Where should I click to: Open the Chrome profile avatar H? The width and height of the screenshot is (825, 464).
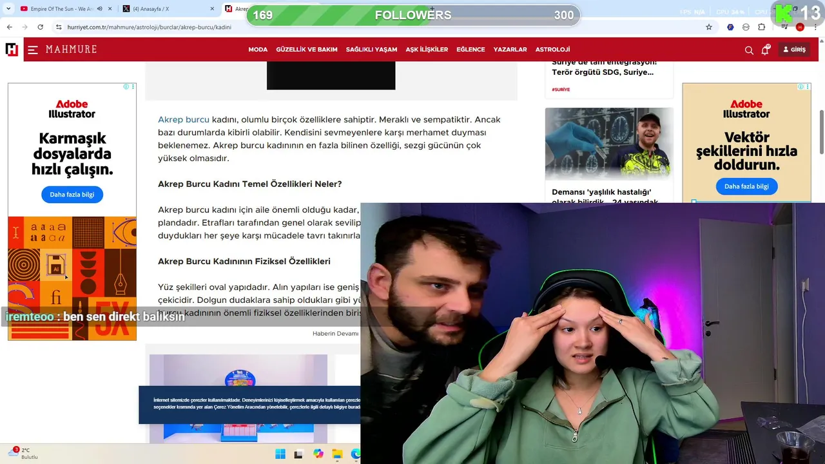(x=800, y=27)
